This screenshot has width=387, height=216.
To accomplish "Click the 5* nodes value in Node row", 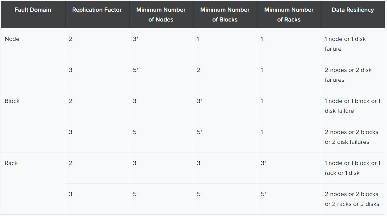I will [x=136, y=70].
